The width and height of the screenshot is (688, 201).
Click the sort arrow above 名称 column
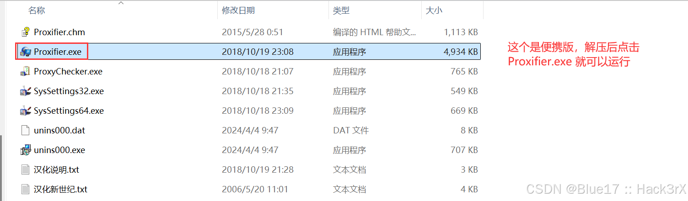121,3
